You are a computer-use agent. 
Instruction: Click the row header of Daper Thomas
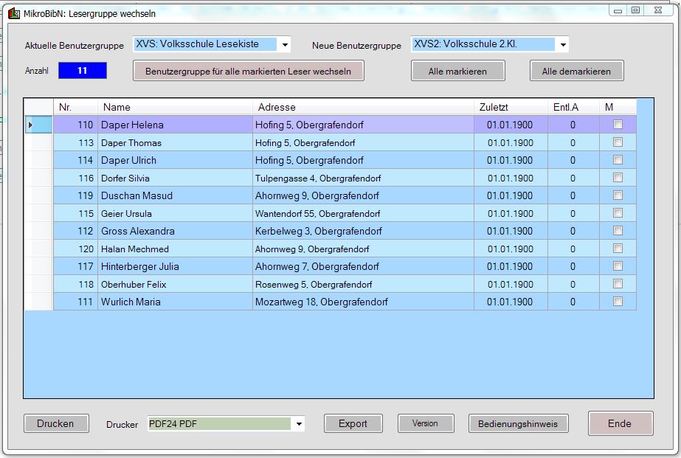pos(38,142)
